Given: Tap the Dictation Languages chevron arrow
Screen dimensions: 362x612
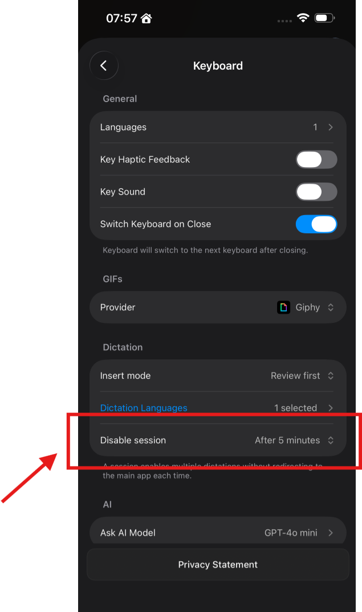Looking at the screenshot, I should (x=331, y=408).
